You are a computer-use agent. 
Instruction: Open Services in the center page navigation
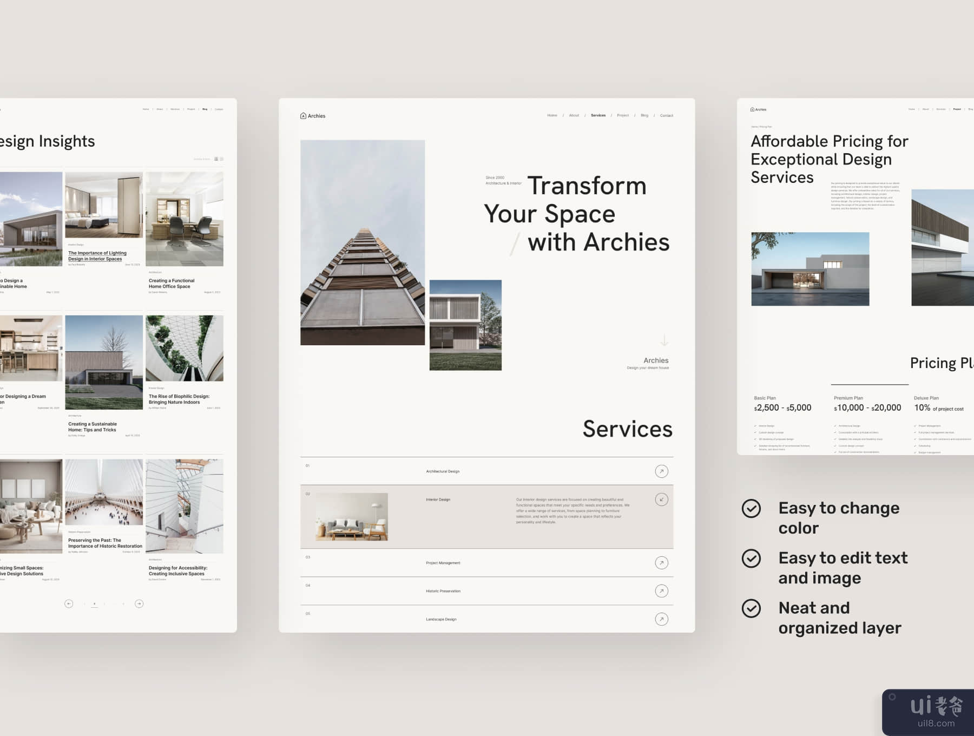pyautogui.click(x=598, y=115)
